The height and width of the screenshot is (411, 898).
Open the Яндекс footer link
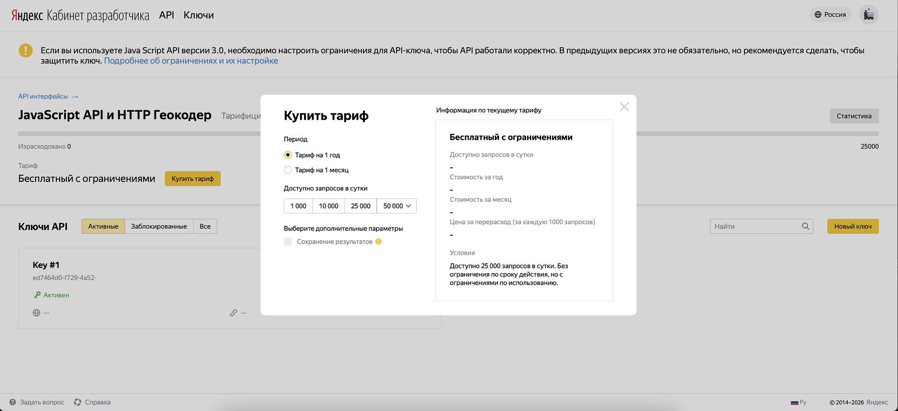877,402
